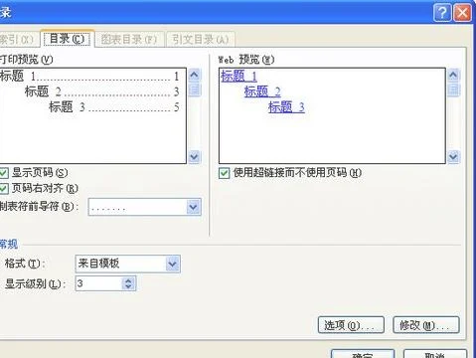Screen dimensions: 476x358
Task: Close the dialog with red X
Action: pos(462,13)
